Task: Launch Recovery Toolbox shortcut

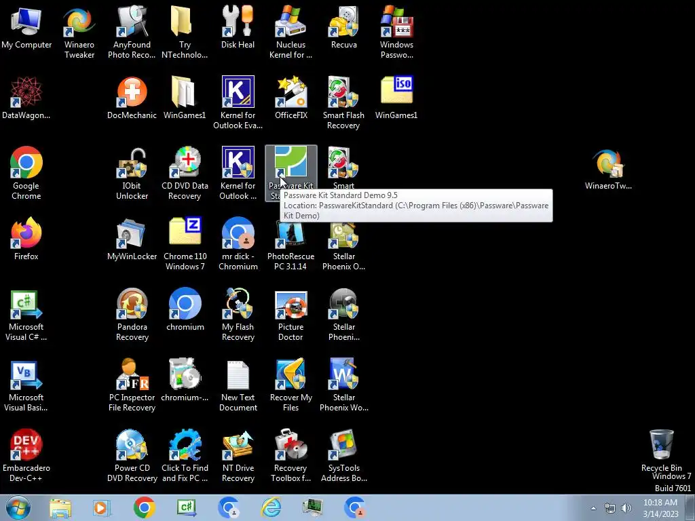Action: [x=290, y=455]
